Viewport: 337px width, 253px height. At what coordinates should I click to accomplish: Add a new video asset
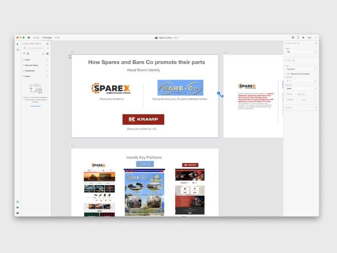pyautogui.click(x=47, y=76)
